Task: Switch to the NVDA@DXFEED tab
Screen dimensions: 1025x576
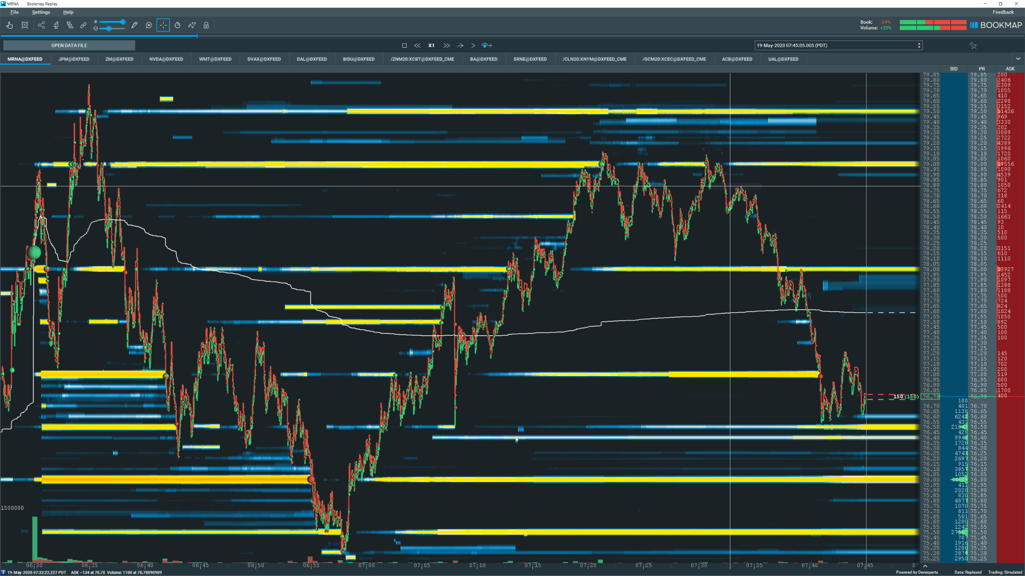Action: tap(166, 59)
